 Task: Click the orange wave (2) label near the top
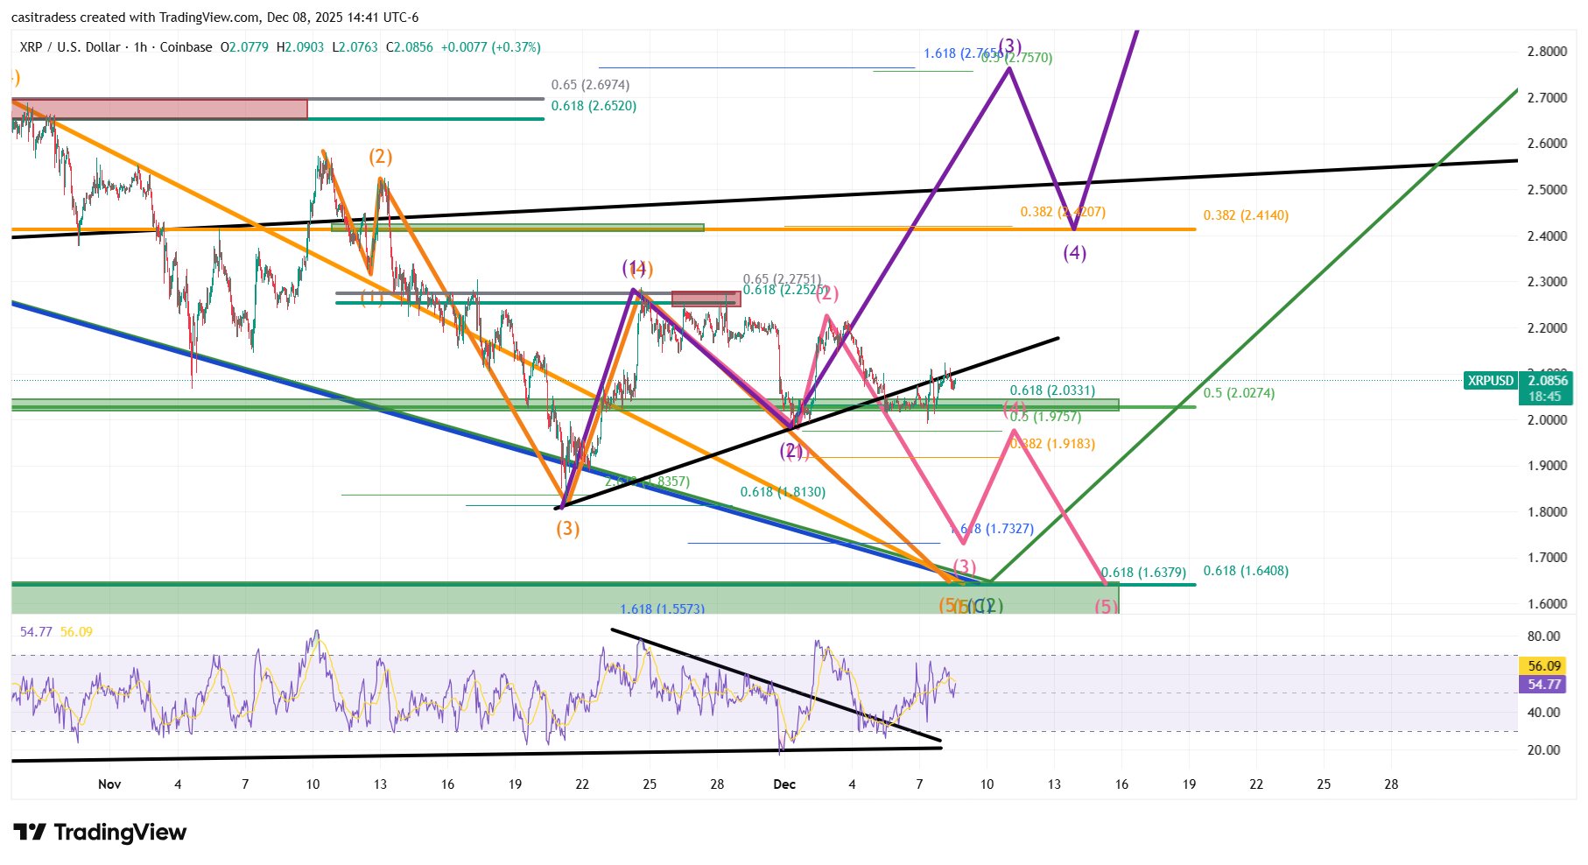point(380,156)
